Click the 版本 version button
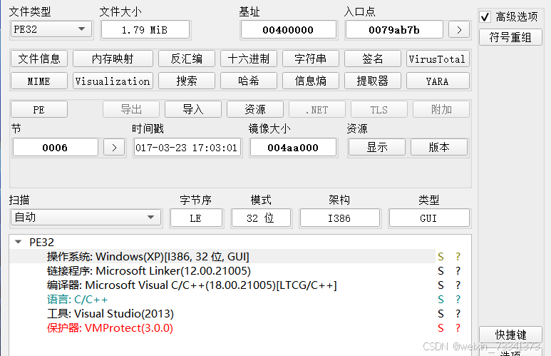The width and height of the screenshot is (551, 356). [x=439, y=147]
